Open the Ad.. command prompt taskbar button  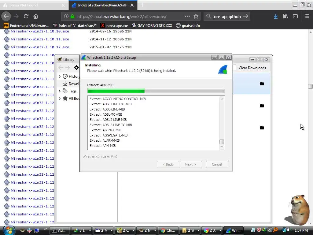[x=60, y=230]
